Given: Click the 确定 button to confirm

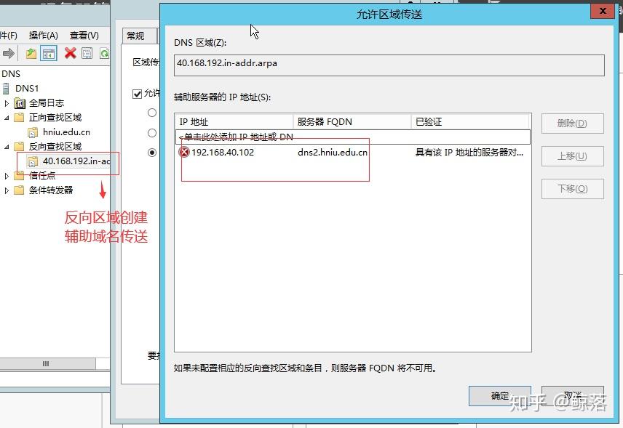Looking at the screenshot, I should pyautogui.click(x=499, y=395).
